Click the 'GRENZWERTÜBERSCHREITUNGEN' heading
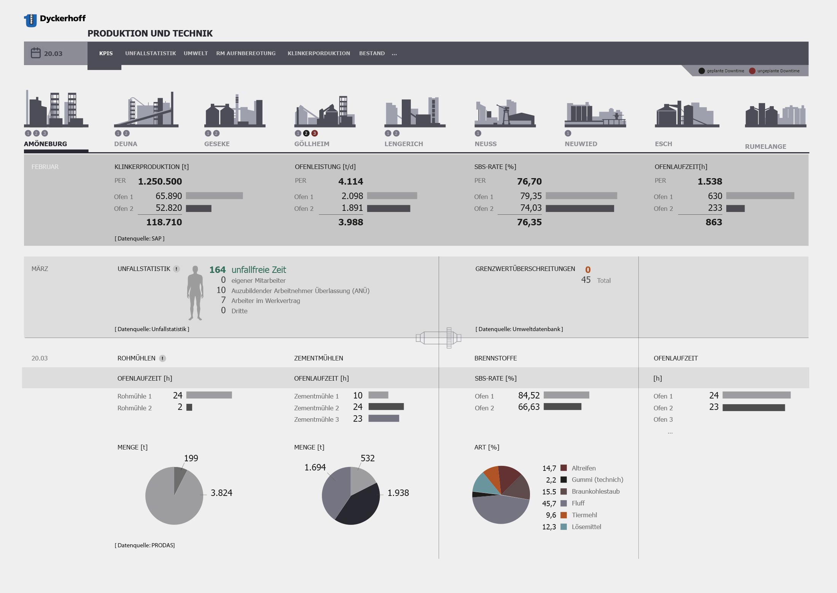Viewport: 837px width, 593px height. 525,269
